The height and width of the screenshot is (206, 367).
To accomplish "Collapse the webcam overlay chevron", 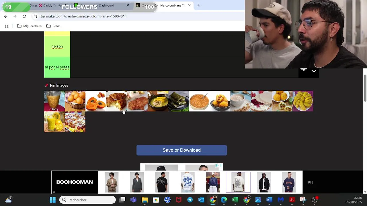I will pyautogui.click(x=314, y=71).
